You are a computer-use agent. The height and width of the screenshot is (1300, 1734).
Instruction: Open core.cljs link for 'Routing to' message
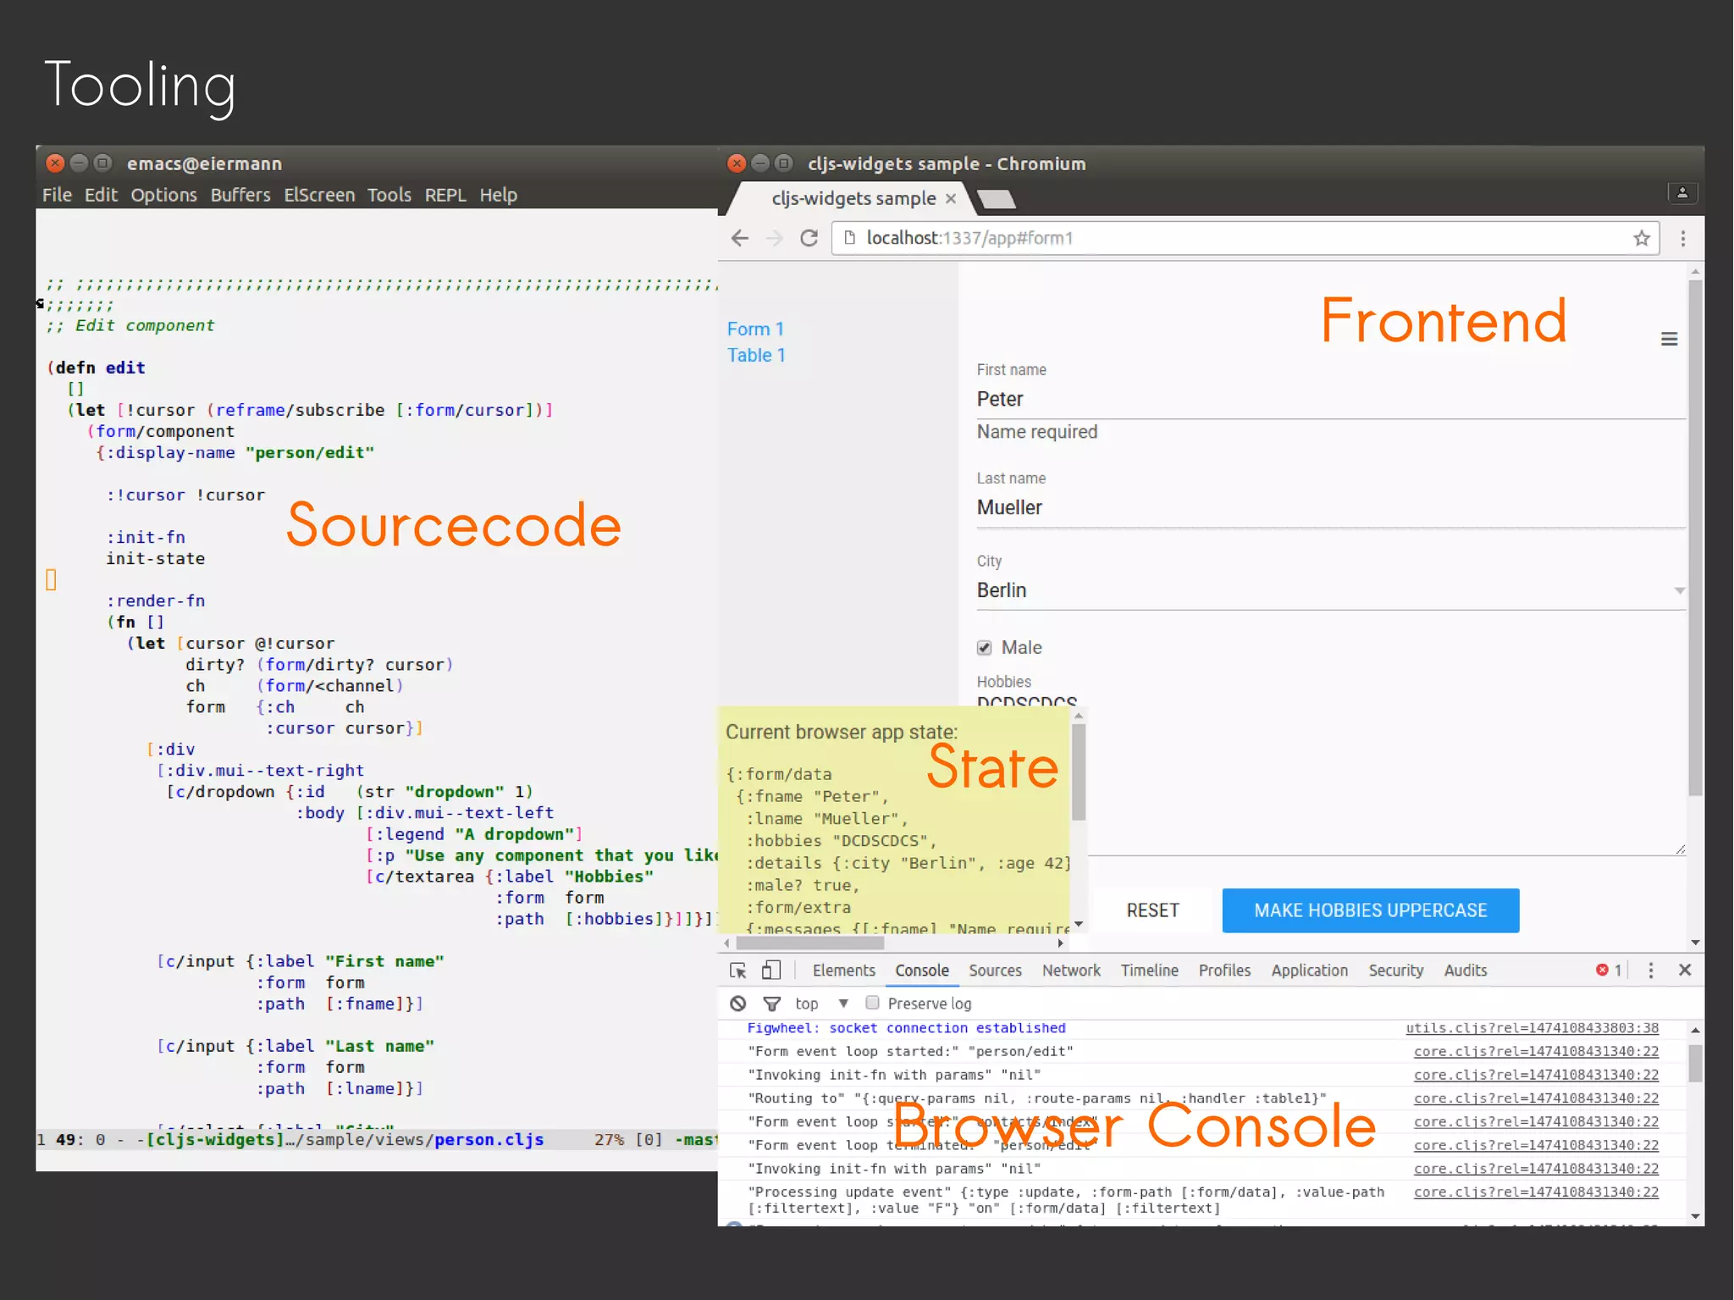(x=1536, y=1098)
